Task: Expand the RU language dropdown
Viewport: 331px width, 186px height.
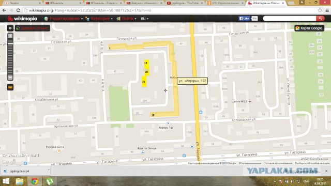Action: click(145, 19)
